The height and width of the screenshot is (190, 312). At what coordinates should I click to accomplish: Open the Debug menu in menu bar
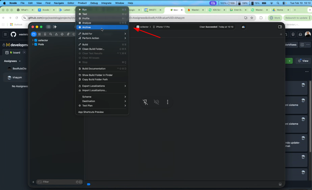[94, 3]
